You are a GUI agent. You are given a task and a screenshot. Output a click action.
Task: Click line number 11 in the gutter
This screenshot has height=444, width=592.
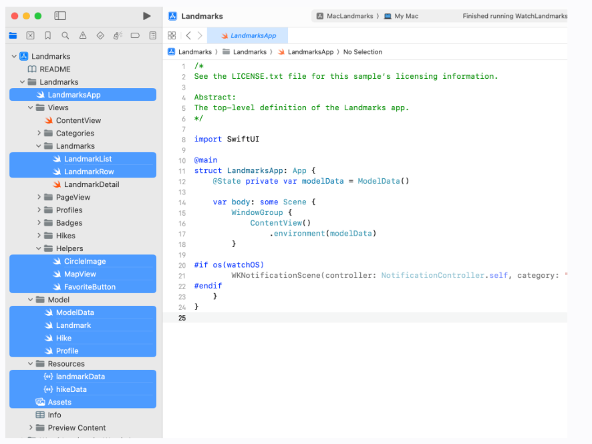tap(182, 171)
